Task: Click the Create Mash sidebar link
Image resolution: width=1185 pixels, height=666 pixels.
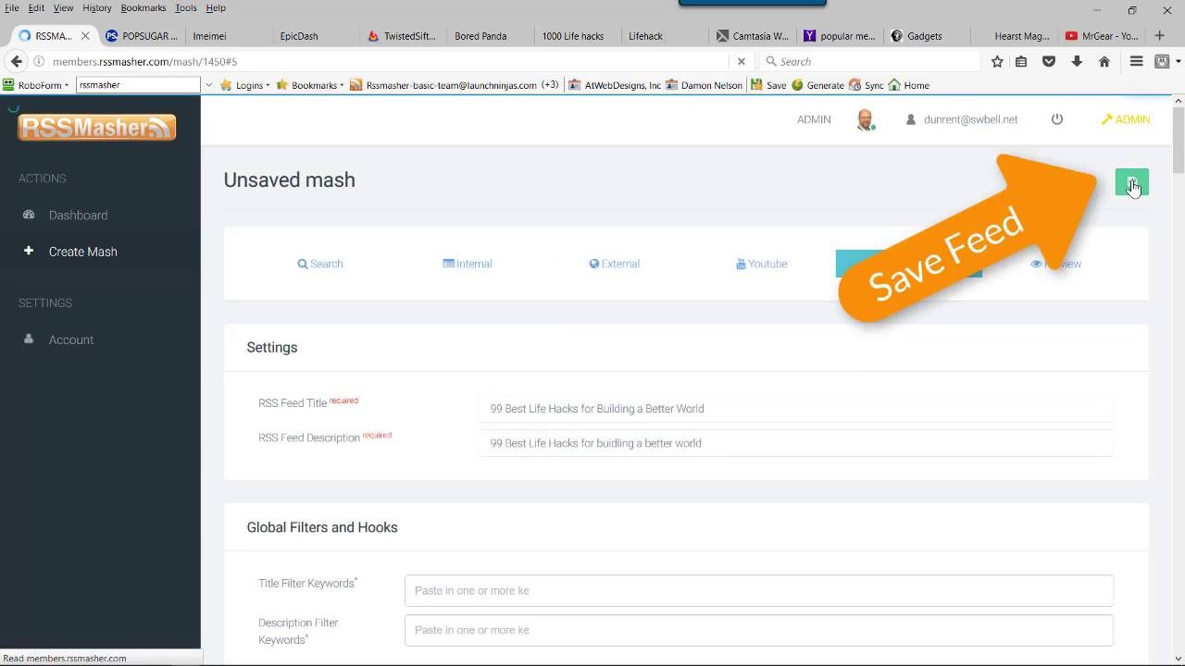Action: click(82, 252)
